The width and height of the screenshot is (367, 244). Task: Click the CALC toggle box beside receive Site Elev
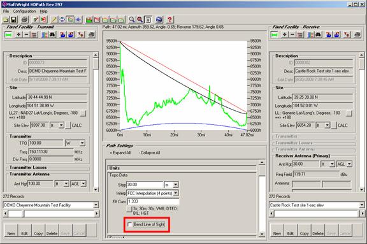(334, 126)
